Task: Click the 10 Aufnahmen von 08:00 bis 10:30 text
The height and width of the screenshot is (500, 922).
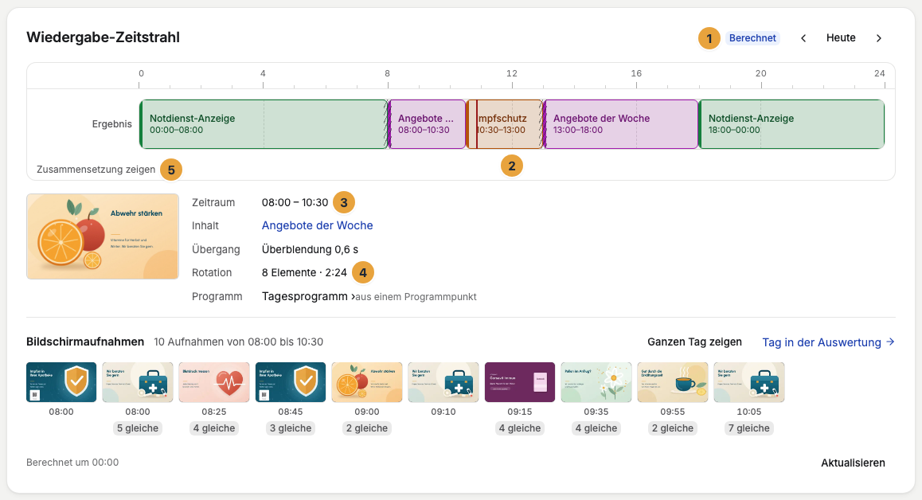Action: tap(238, 342)
